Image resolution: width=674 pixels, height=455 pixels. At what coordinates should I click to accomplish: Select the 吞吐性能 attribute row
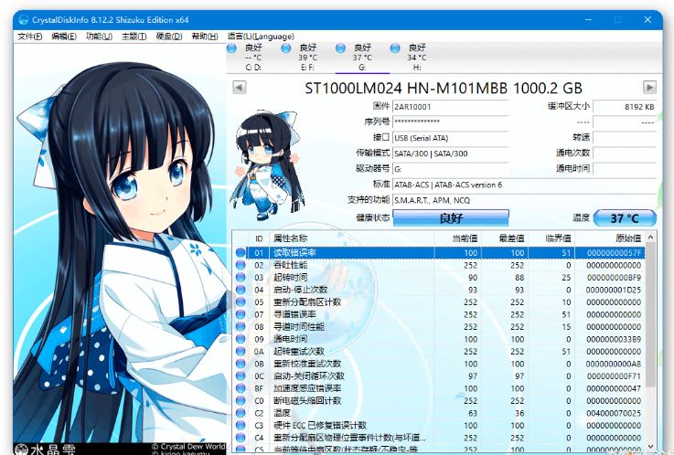click(x=439, y=265)
